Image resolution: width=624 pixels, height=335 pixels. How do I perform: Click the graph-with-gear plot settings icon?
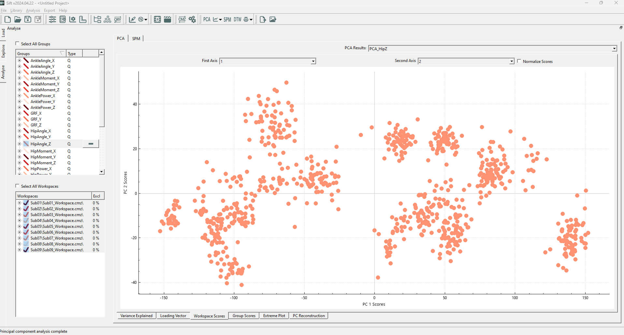pyautogui.click(x=73, y=20)
